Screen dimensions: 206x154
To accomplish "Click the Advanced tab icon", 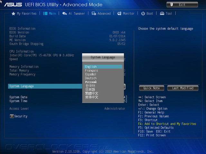I will tap(94, 13).
